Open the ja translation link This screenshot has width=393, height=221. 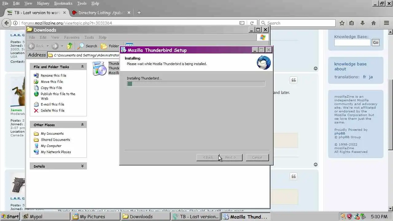point(371,77)
